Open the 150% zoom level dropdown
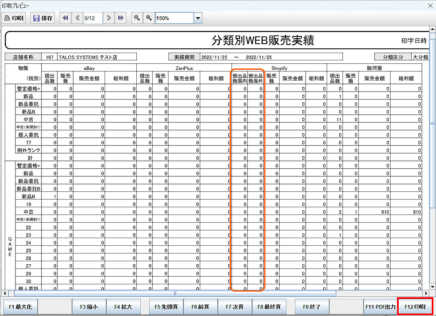This screenshot has width=436, height=316. pyautogui.click(x=198, y=18)
